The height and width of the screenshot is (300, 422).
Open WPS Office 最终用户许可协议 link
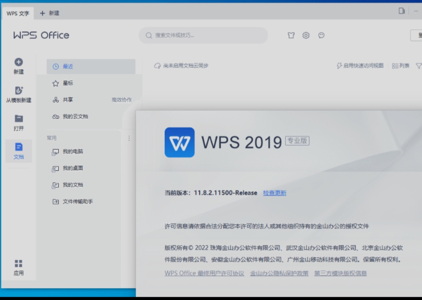pos(204,273)
